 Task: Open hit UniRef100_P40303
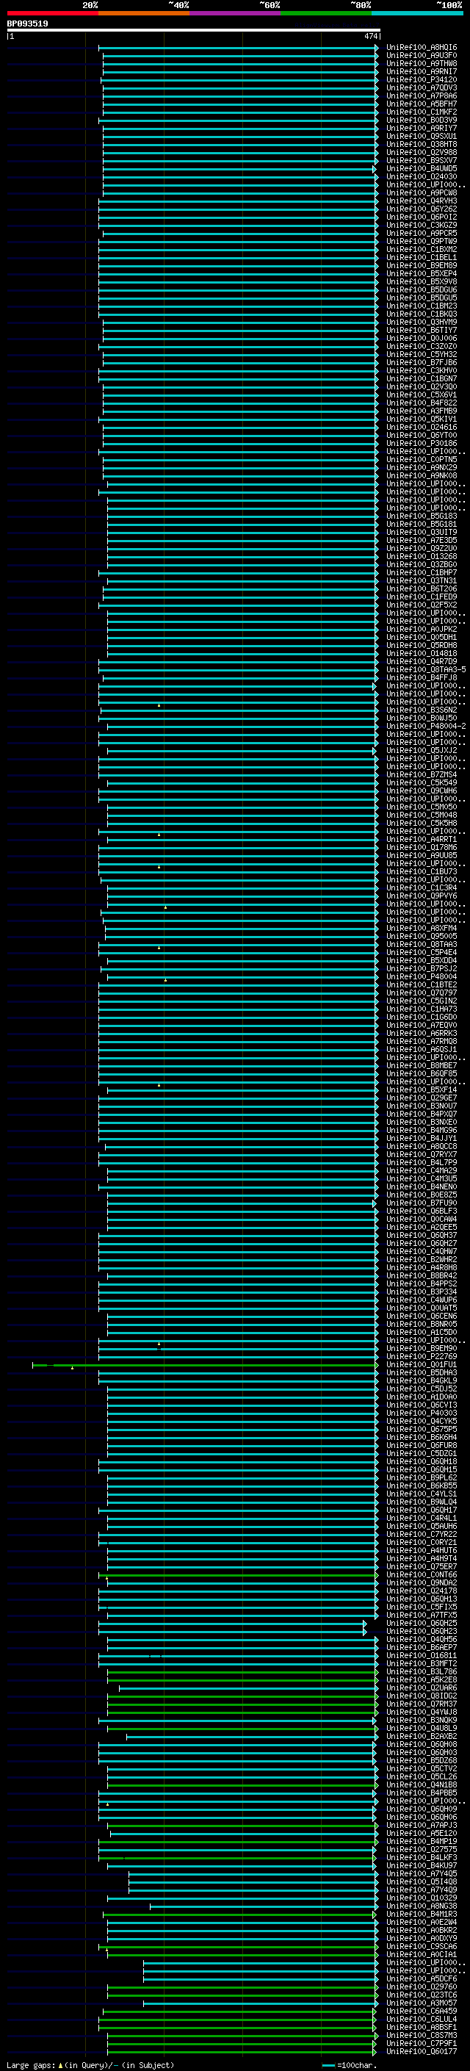click(422, 1413)
